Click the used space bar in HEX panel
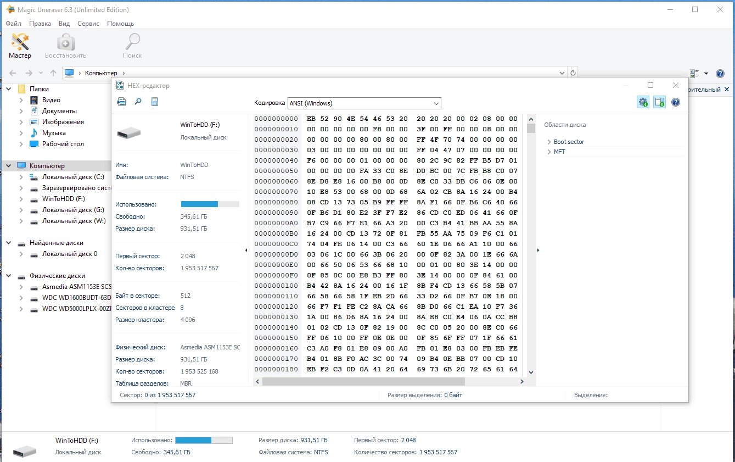This screenshot has width=735, height=462. click(x=210, y=204)
